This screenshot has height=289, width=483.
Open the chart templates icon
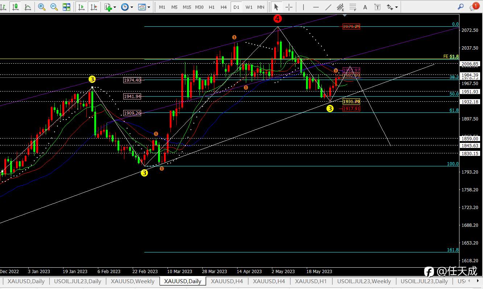pos(142,7)
